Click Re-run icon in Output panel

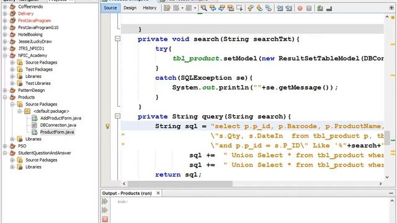pos(105,201)
